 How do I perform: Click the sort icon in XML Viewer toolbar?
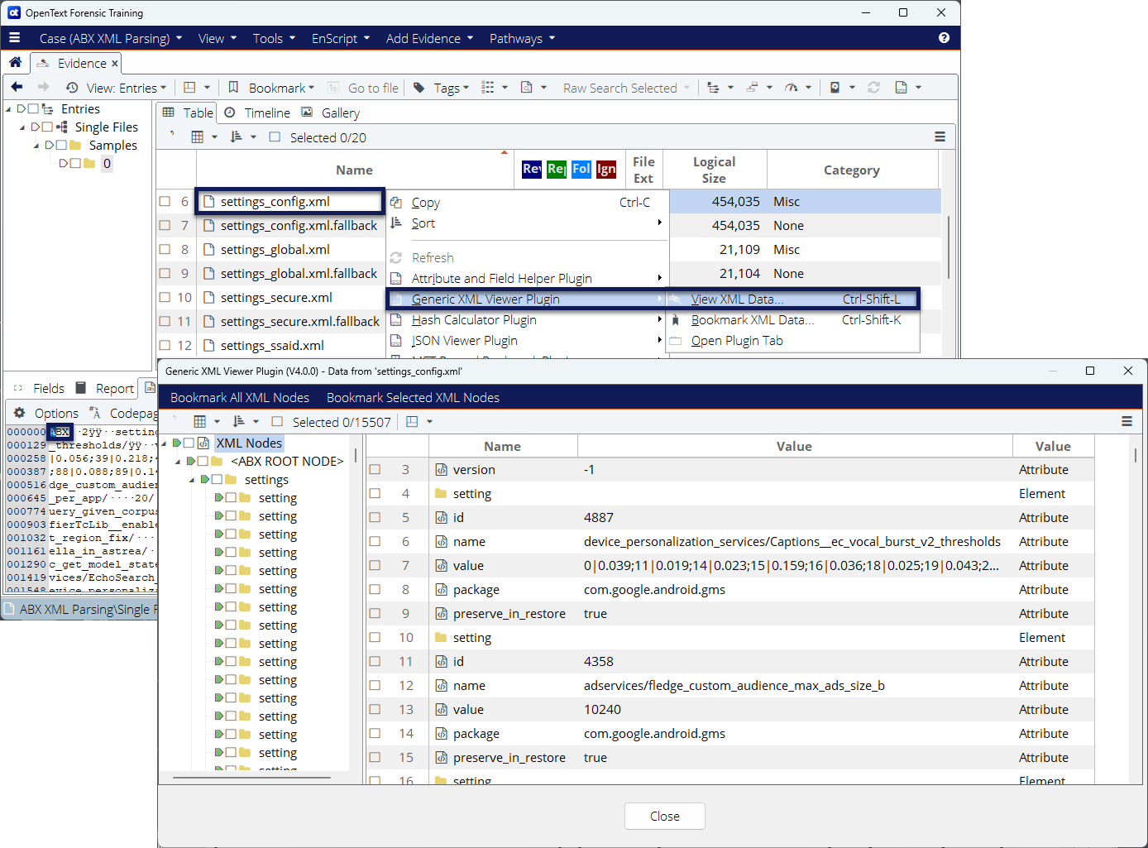239,422
